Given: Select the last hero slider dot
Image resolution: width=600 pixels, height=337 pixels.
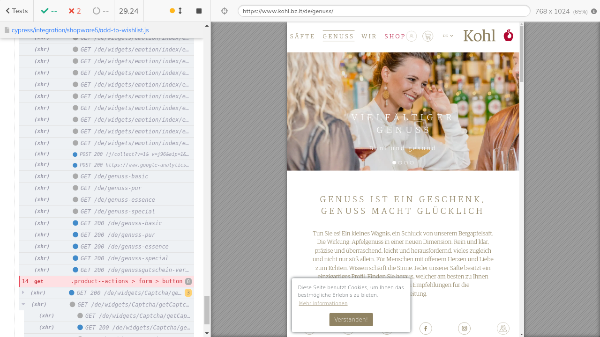Looking at the screenshot, I should 412,163.
